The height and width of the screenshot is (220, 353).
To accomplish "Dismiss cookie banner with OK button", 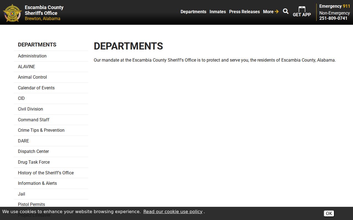I will (329, 213).
